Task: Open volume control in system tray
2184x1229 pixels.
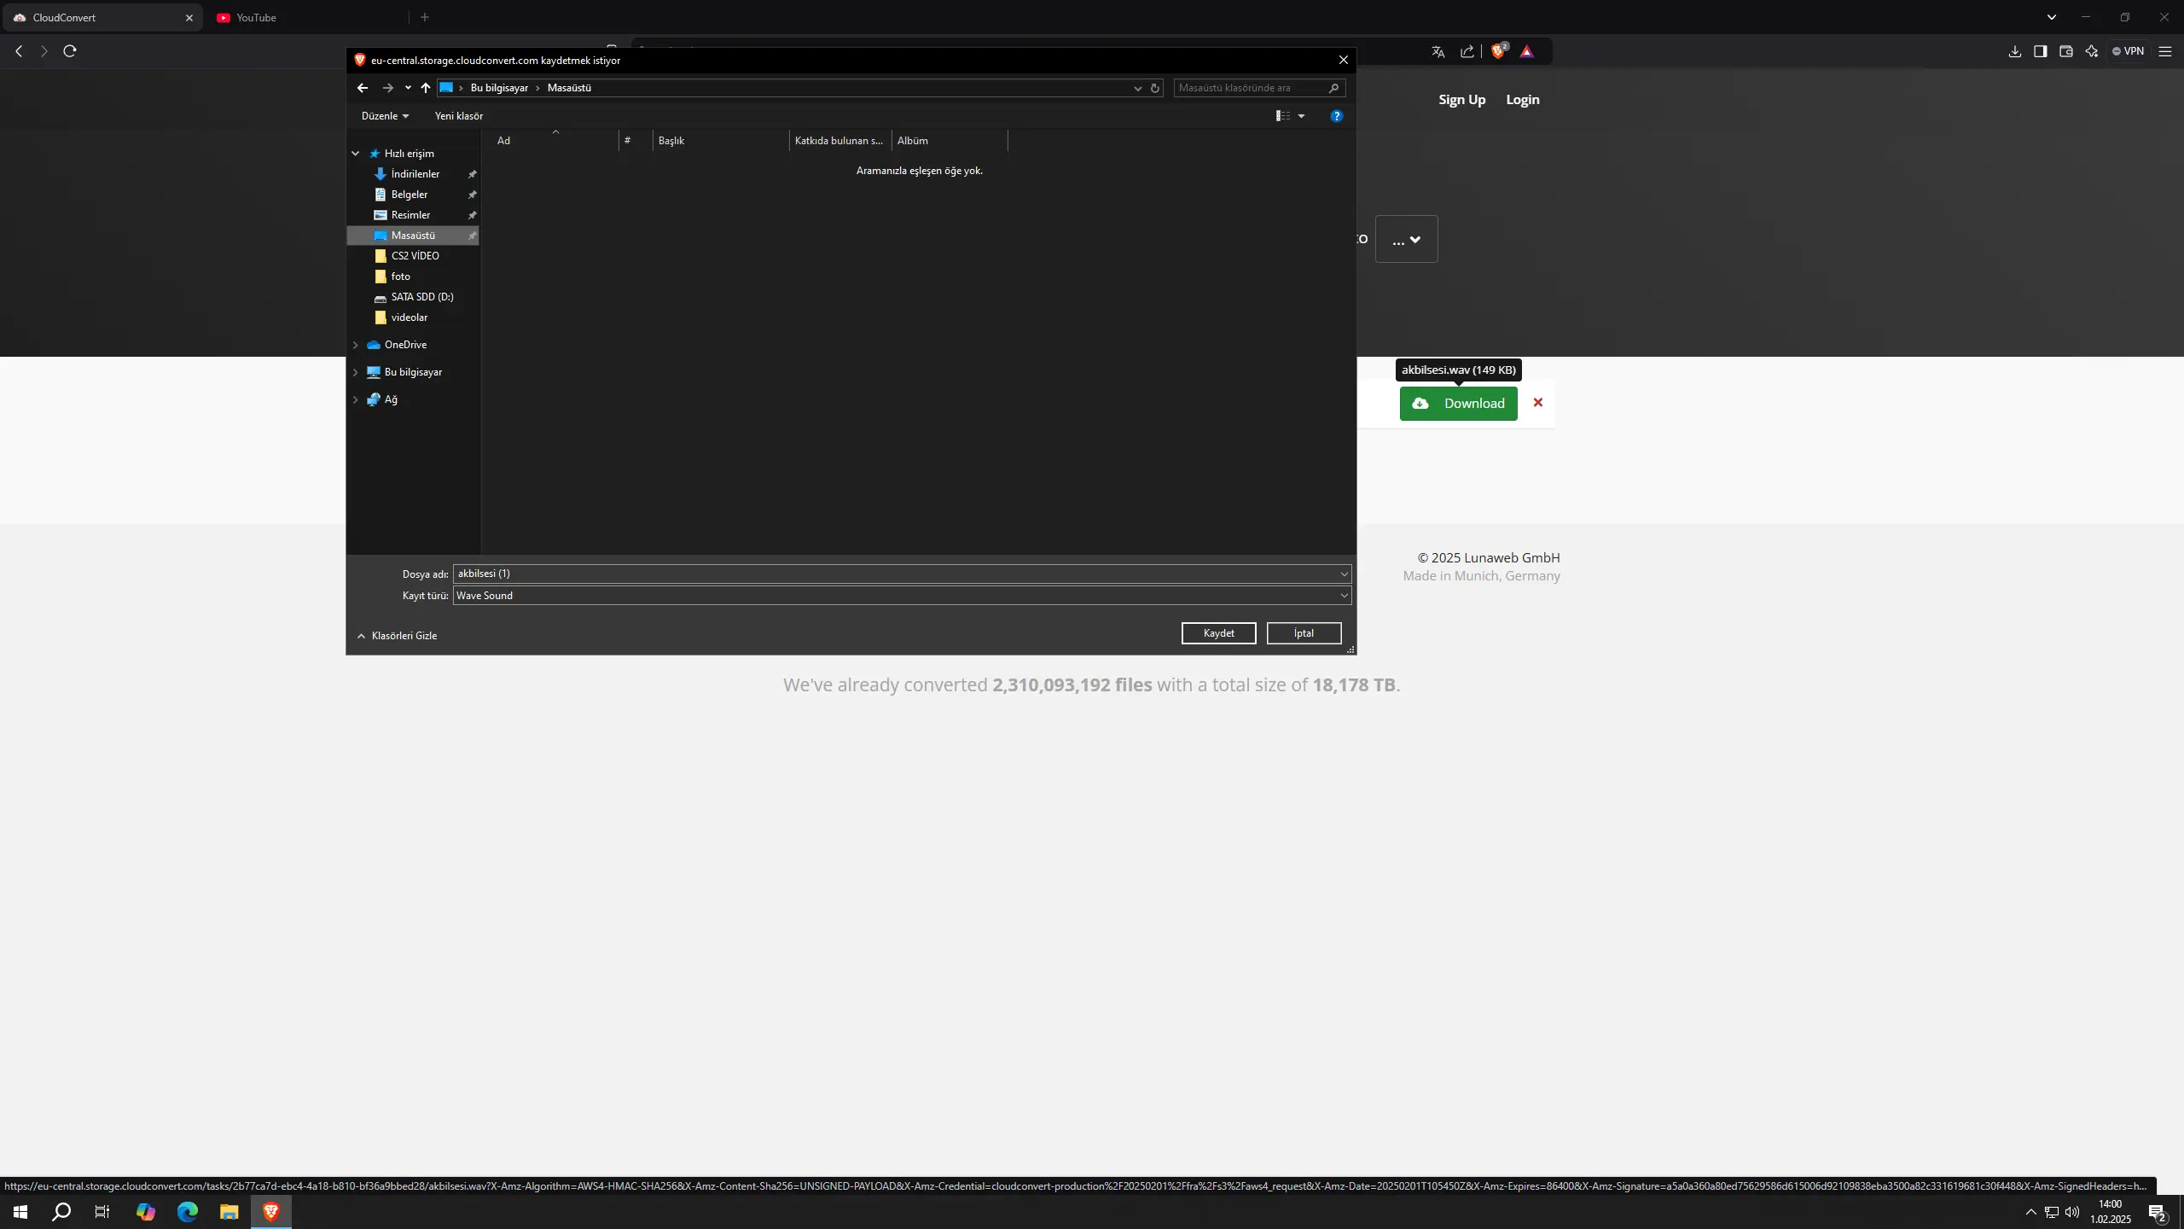Action: (x=2072, y=1212)
